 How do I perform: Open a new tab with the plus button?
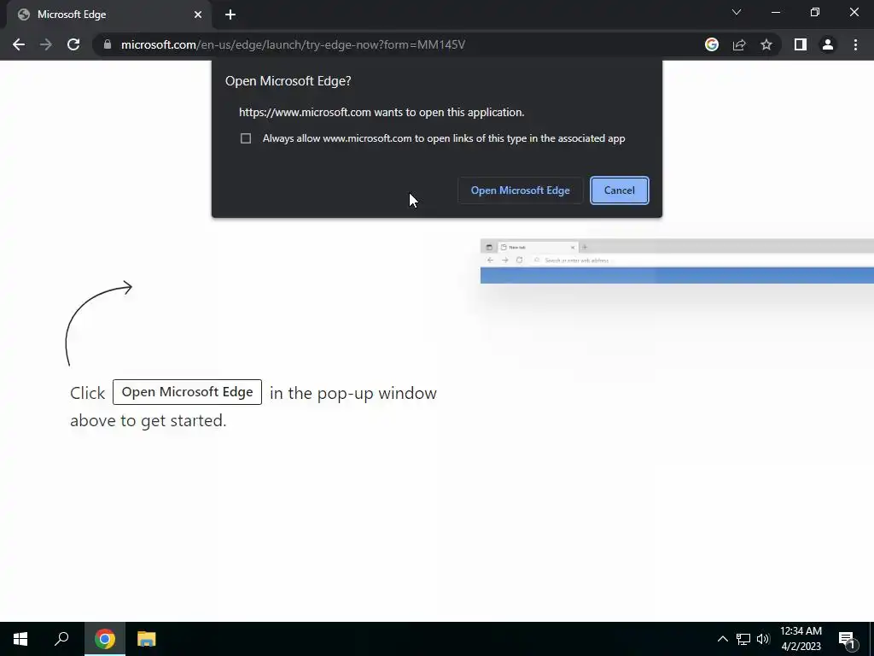[230, 15]
